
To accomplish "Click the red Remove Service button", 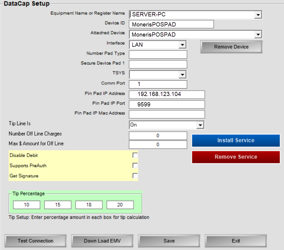I will 236,157.
